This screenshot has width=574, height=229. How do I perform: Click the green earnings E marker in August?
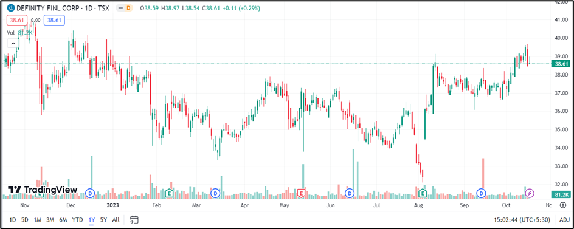tap(423, 193)
